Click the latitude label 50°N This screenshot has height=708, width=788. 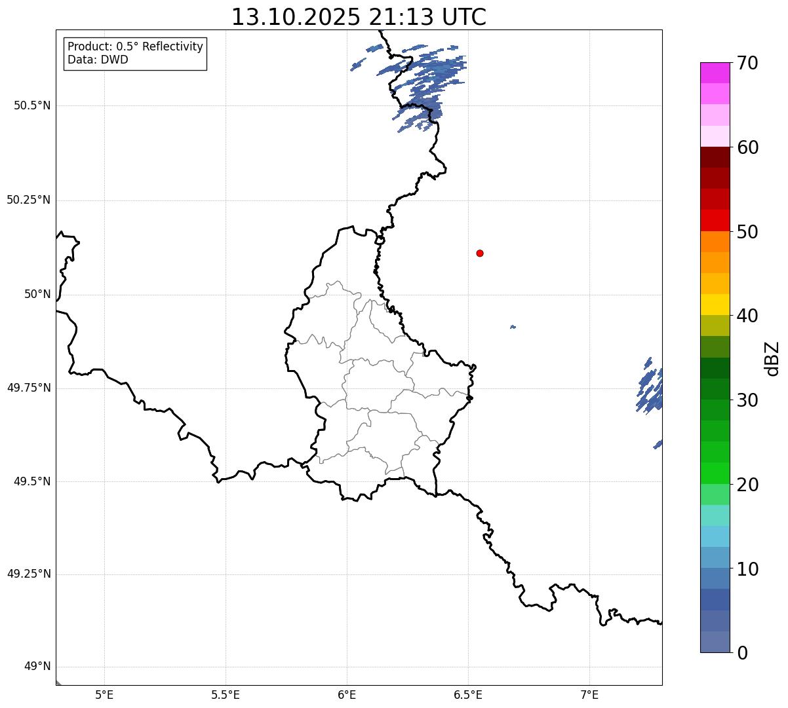tap(37, 294)
